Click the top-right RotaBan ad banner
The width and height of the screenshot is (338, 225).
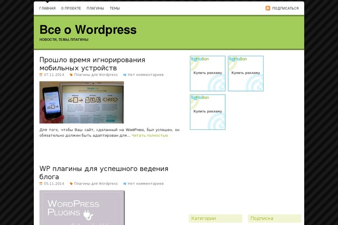coord(246,74)
